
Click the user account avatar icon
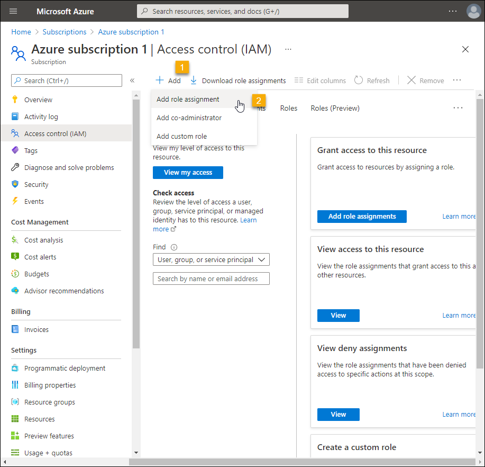click(x=473, y=11)
